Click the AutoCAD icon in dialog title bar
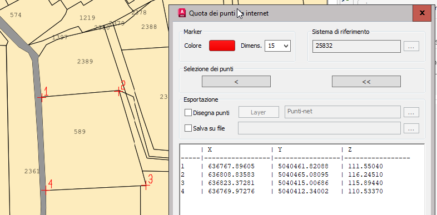The width and height of the screenshot is (437, 215). [182, 13]
